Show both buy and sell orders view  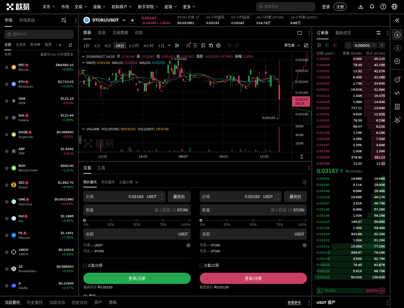[319, 45]
